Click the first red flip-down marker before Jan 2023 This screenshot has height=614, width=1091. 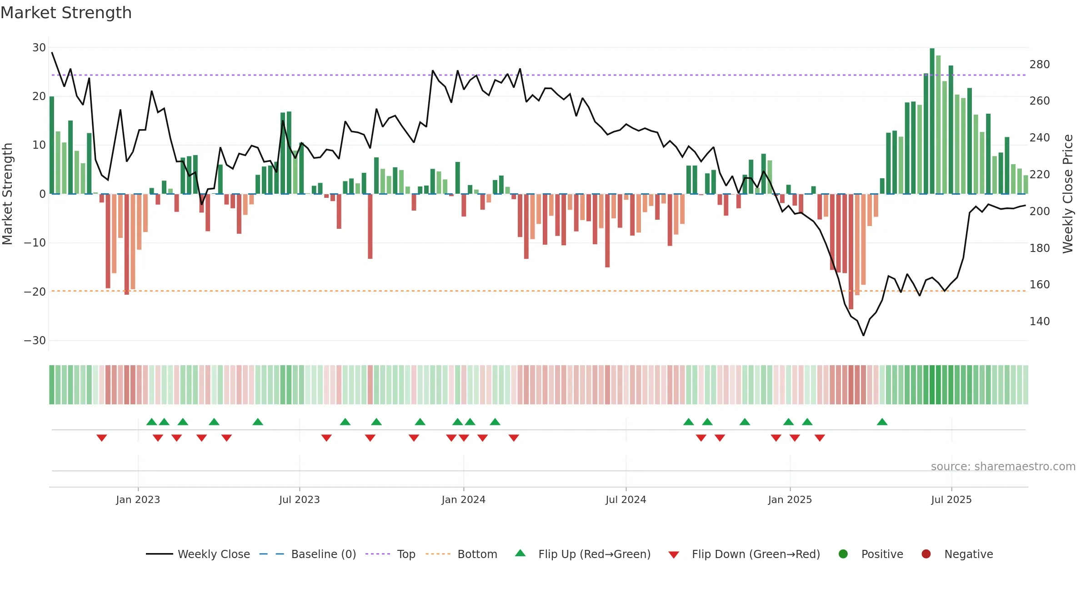[102, 438]
